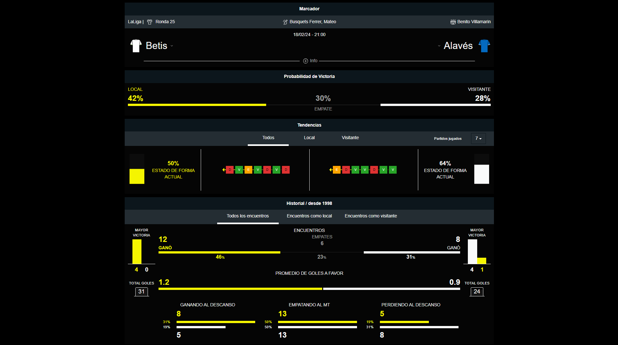This screenshot has width=618, height=345.
Task: Click the Alavés mayor victoria white bar
Action: [472, 252]
